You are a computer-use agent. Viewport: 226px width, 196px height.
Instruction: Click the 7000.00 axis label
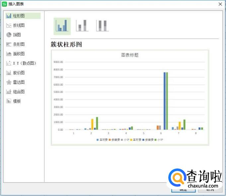tap(58, 77)
